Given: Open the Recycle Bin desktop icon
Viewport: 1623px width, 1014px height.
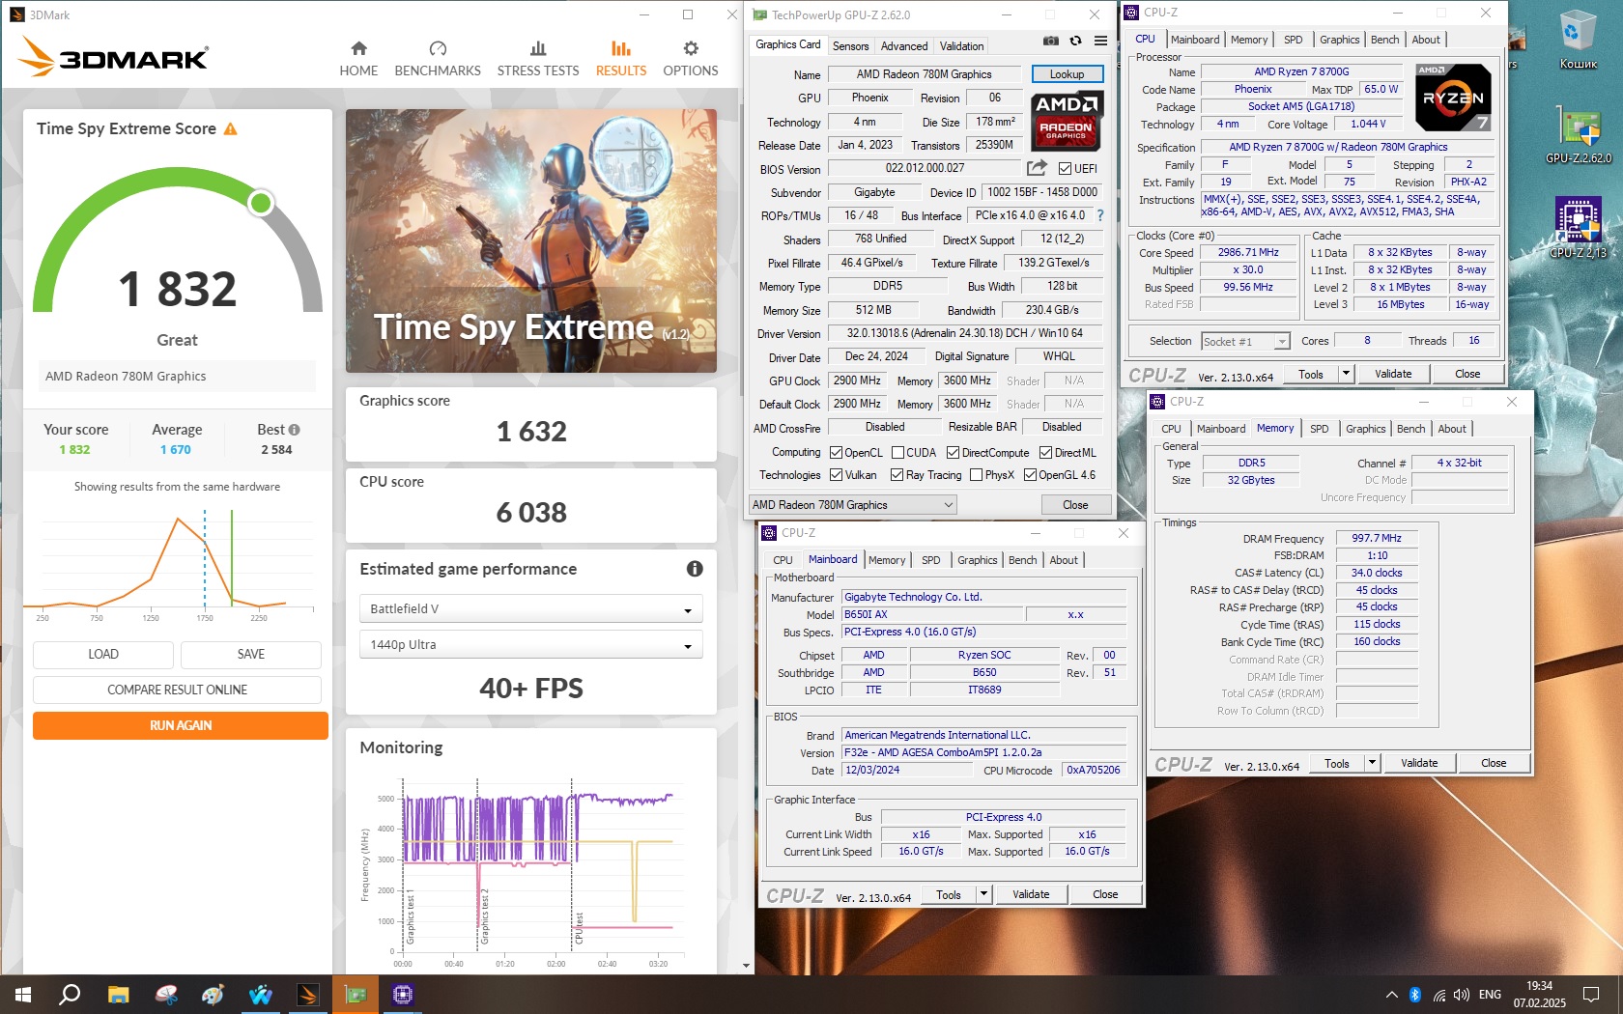Looking at the screenshot, I should tap(1578, 41).
